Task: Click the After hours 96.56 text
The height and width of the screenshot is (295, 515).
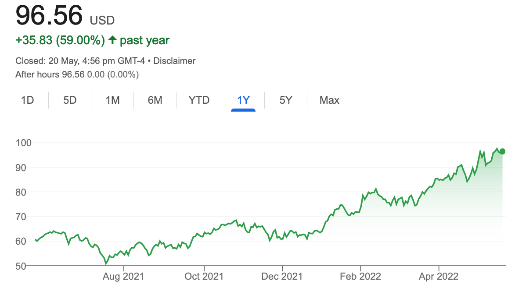Action: click(x=50, y=74)
